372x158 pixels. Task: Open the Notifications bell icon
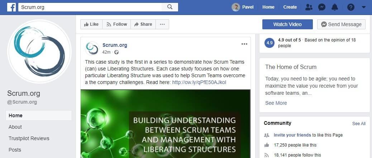(x=334, y=7)
